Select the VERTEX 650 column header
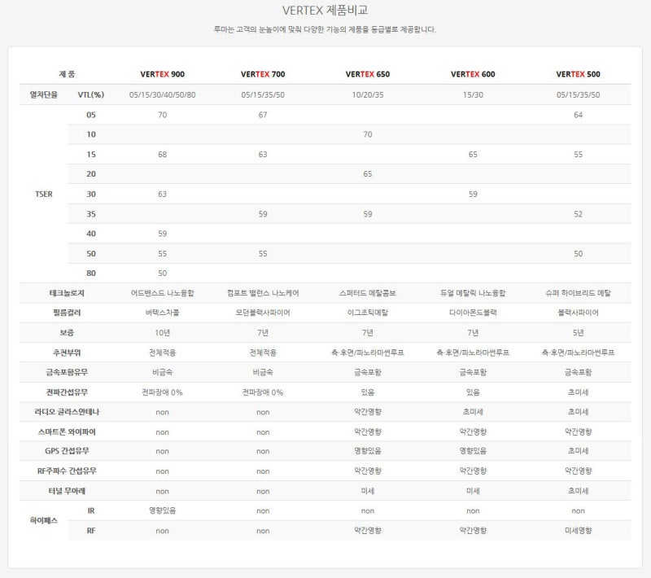Viewport: 651px width, 578px height. click(368, 74)
